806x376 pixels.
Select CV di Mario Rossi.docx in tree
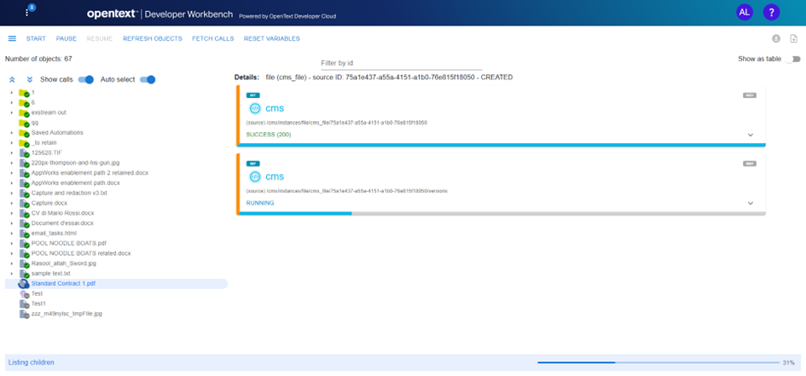[x=63, y=213]
